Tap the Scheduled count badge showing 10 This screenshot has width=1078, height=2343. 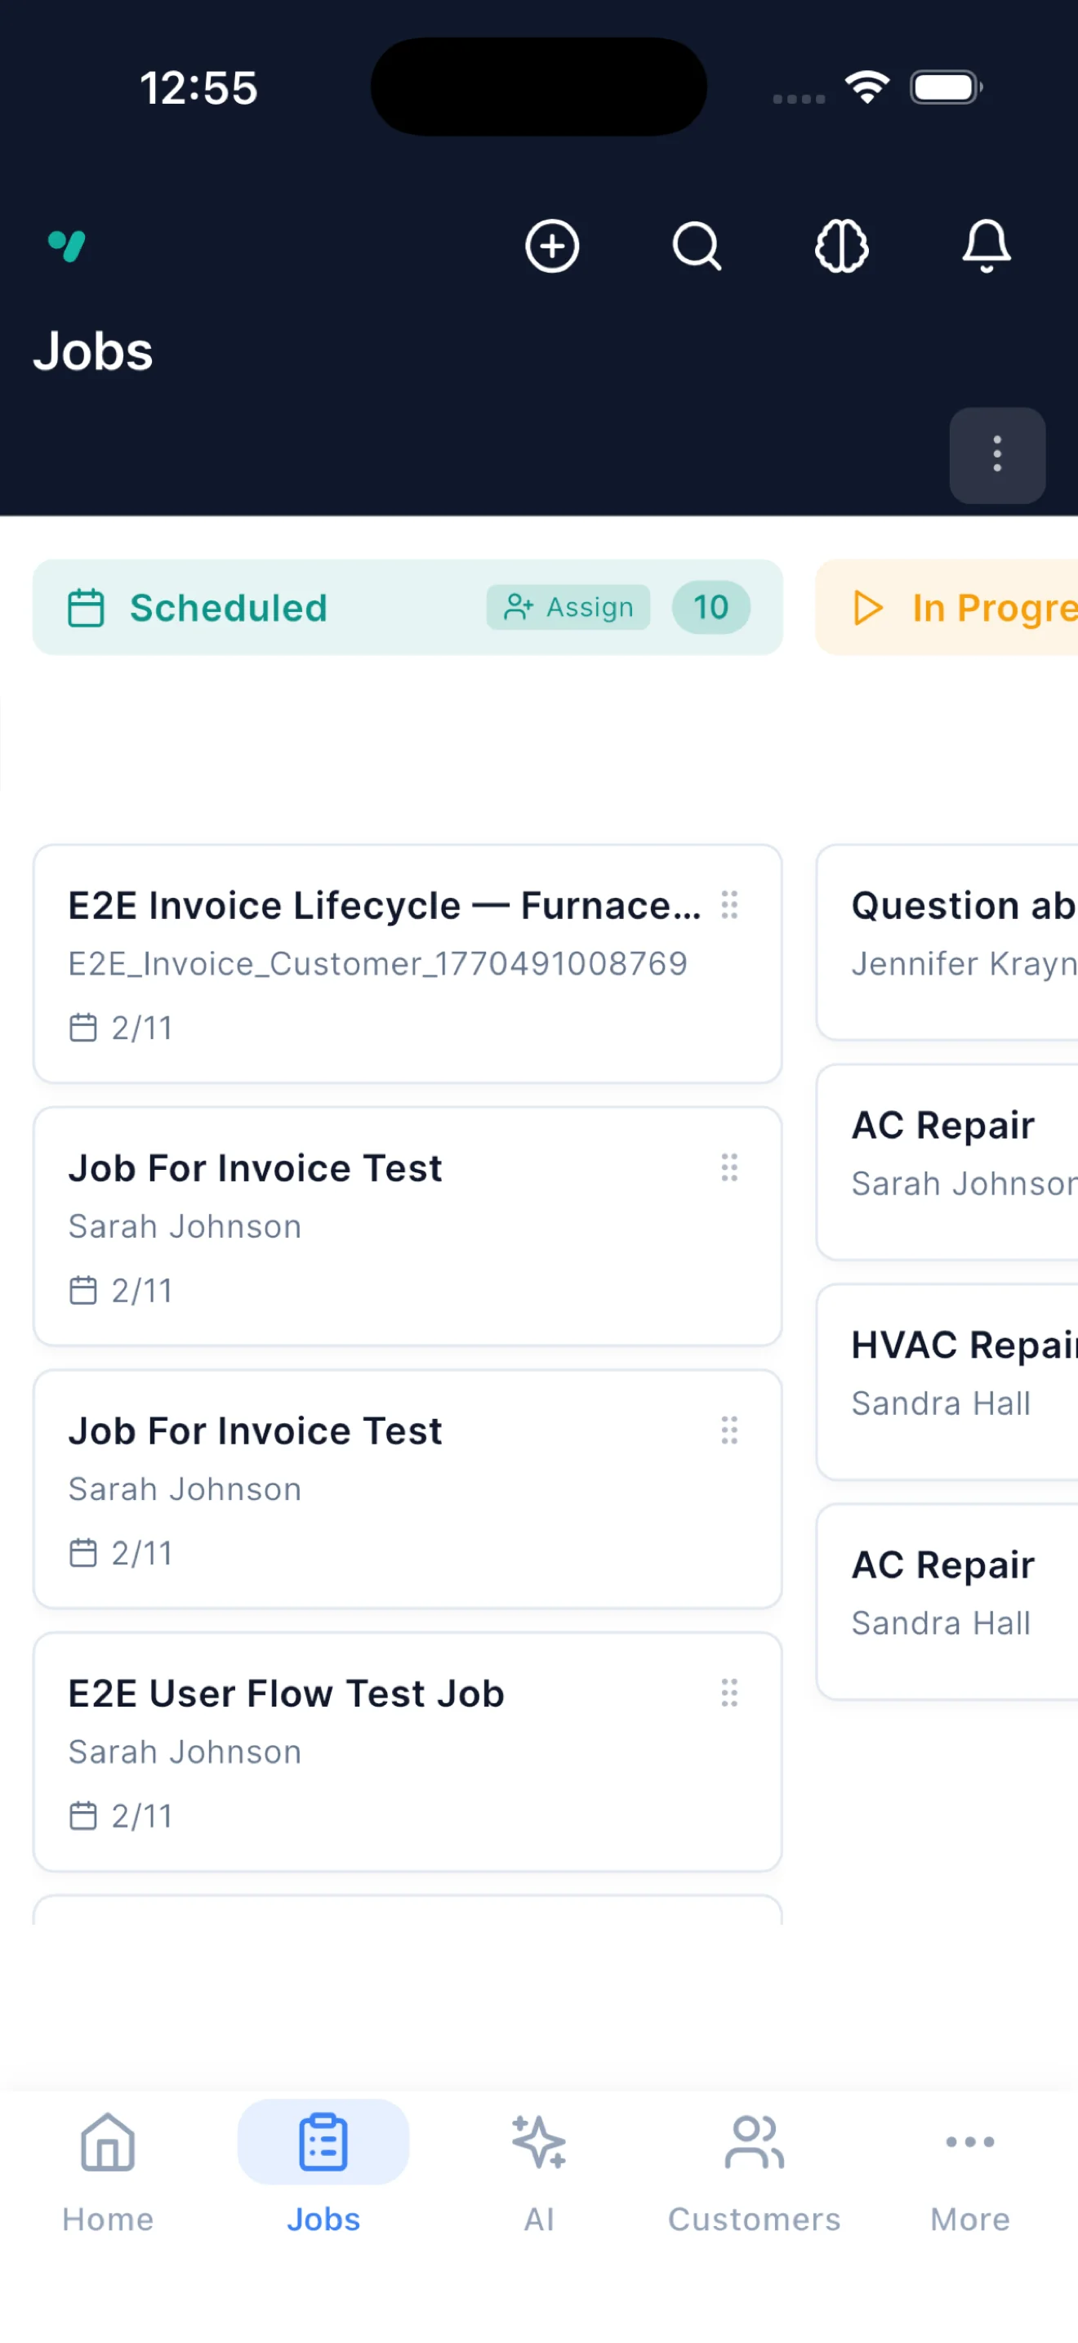tap(710, 607)
